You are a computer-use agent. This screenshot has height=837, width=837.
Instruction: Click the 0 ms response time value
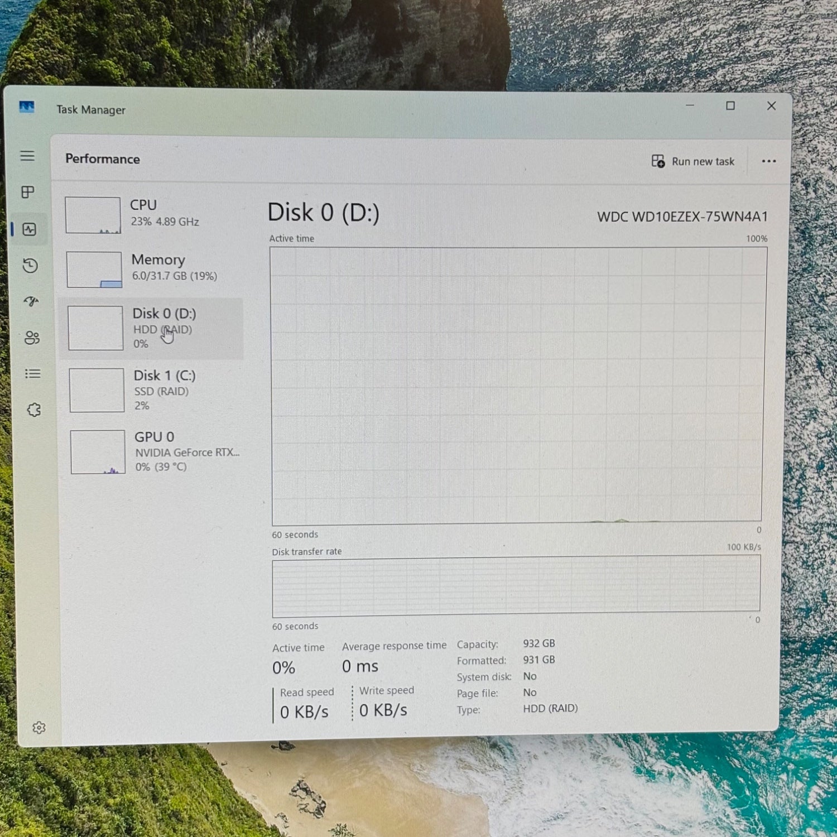tap(360, 666)
